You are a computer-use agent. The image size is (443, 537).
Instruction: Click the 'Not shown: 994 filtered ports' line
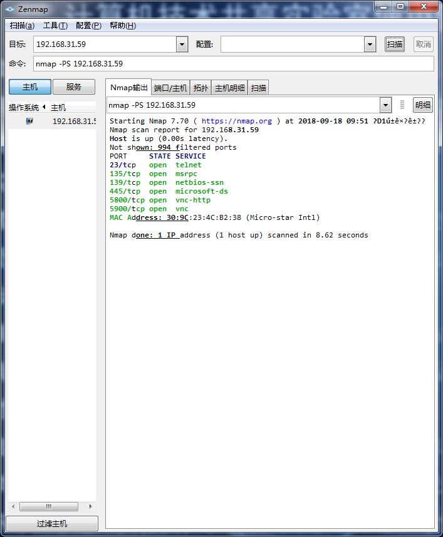point(173,147)
